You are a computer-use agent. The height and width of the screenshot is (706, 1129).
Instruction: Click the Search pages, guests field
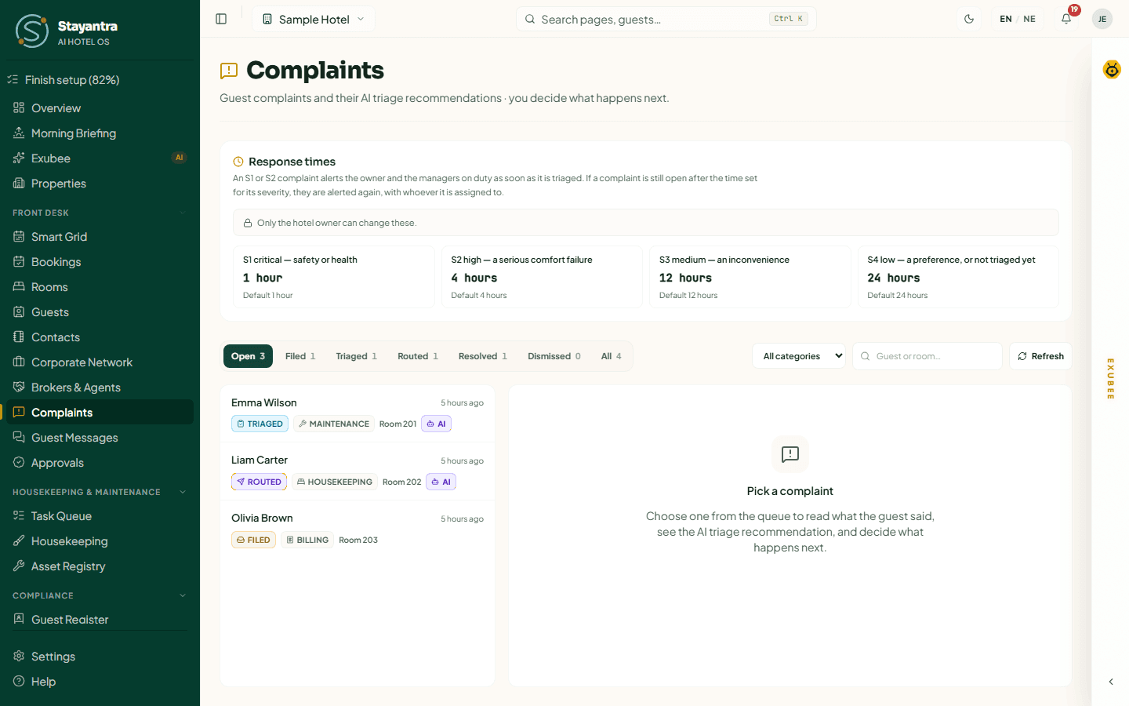[666, 19]
